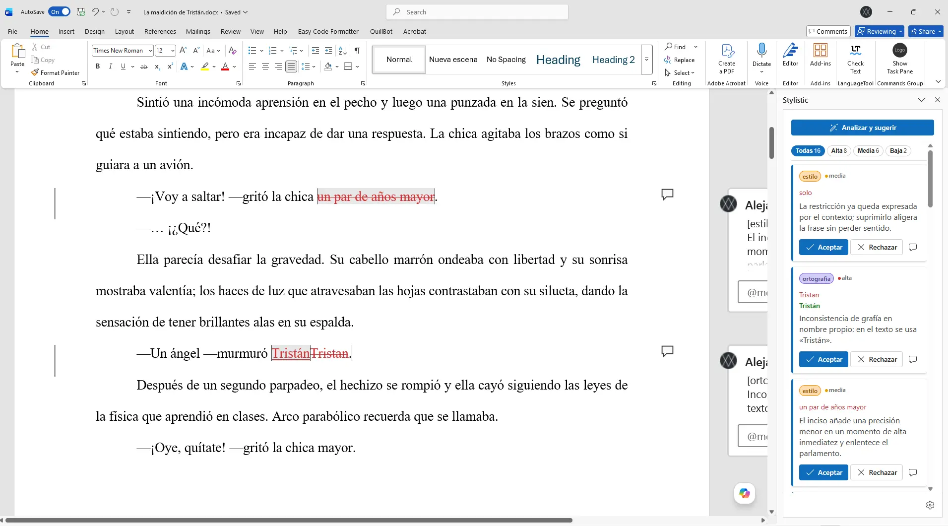
Task: Expand the Styles gallery
Action: 646,60
